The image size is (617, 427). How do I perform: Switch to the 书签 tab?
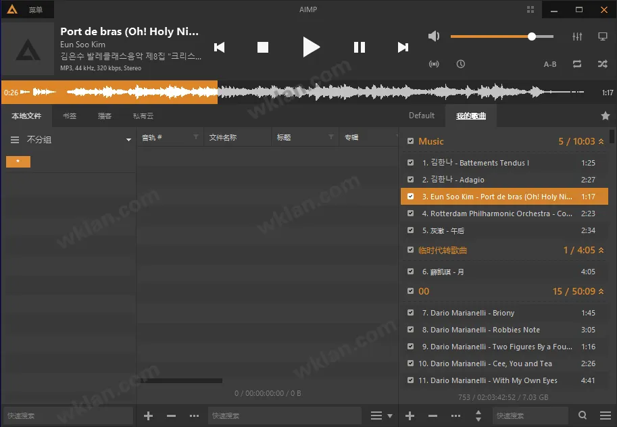click(70, 116)
